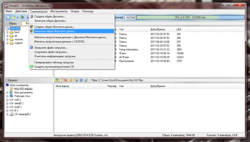This screenshot has height=142, width=250.
Task: Sort by LBA column header
Action: coord(182,29)
